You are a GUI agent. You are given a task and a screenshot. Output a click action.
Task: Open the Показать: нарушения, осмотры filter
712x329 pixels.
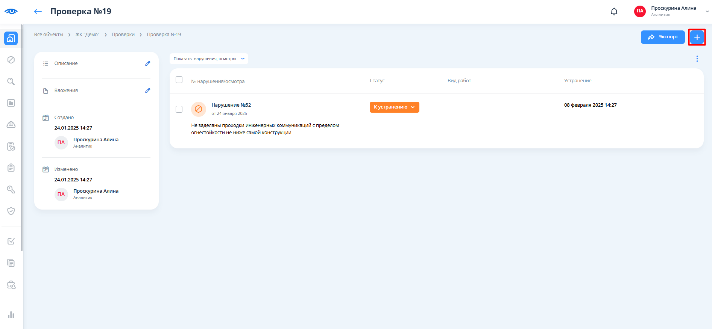209,59
